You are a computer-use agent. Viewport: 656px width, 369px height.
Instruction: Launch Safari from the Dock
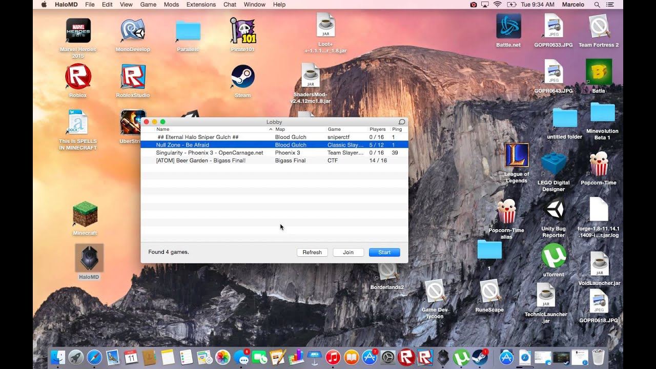tap(94, 357)
